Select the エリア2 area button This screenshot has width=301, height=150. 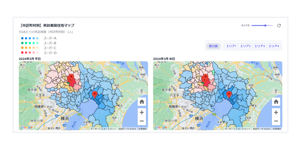coord(245,46)
